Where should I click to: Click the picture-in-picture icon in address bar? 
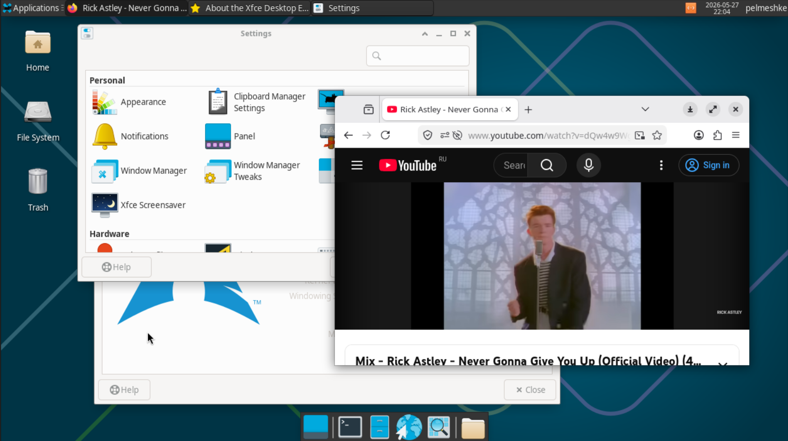click(x=639, y=136)
